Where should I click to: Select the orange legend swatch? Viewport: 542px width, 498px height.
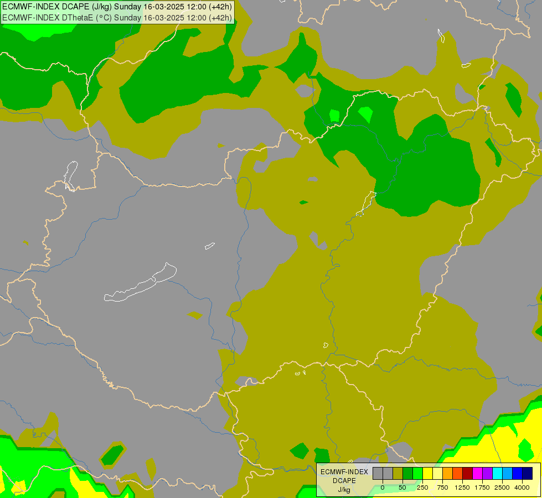pyautogui.click(x=448, y=474)
